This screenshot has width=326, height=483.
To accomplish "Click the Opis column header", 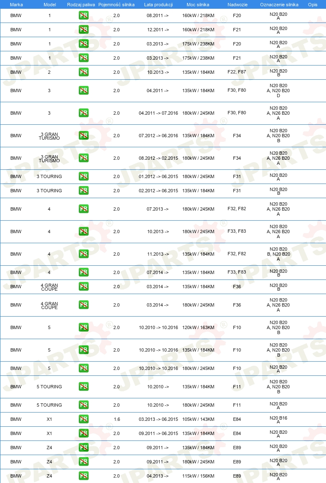I will 313,5.
